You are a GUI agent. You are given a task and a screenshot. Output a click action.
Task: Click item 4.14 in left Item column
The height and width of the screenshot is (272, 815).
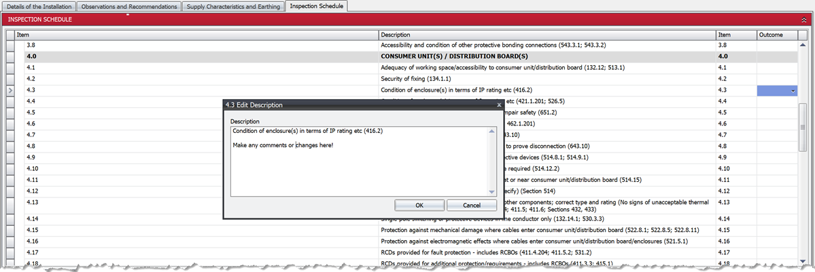coord(32,219)
